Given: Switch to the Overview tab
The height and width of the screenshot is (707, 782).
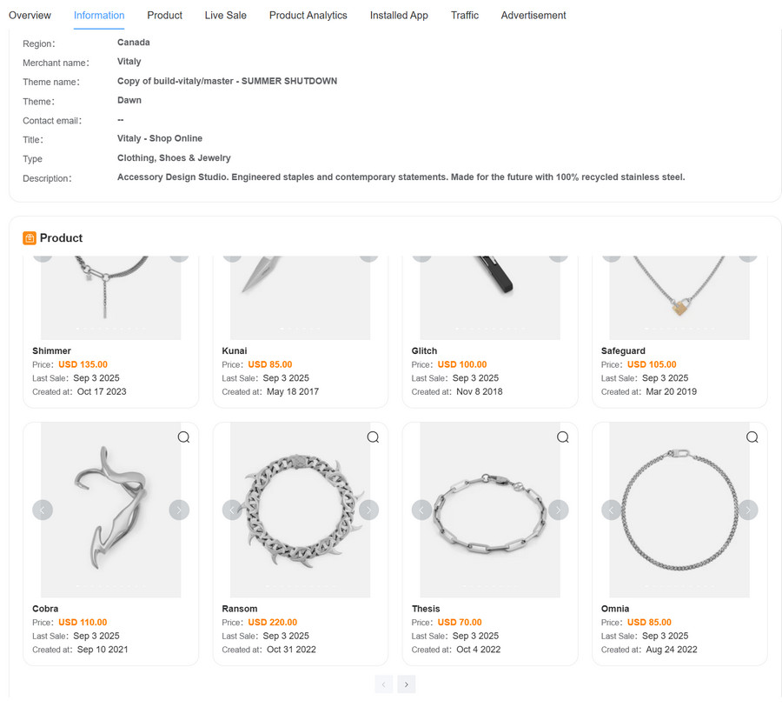Looking at the screenshot, I should click(x=30, y=16).
